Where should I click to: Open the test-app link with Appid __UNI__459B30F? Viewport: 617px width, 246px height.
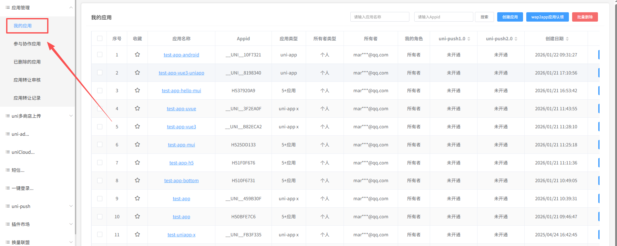[181, 199]
